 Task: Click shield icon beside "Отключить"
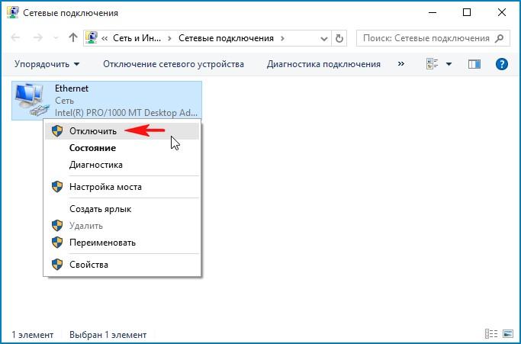[57, 131]
